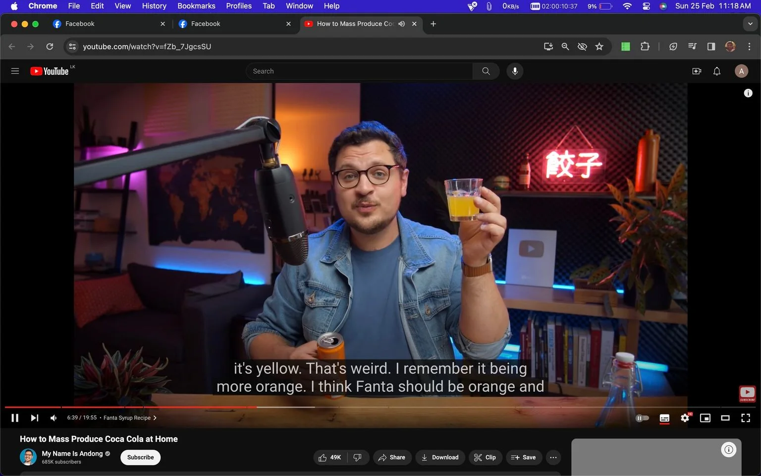
Task: Open Chrome three-dot menu
Action: point(749,46)
